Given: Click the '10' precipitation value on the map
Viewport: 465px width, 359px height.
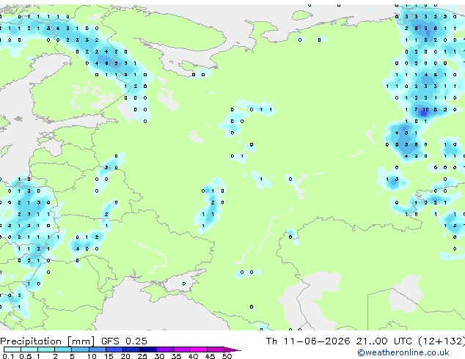Looking at the screenshot, I should point(425,110).
